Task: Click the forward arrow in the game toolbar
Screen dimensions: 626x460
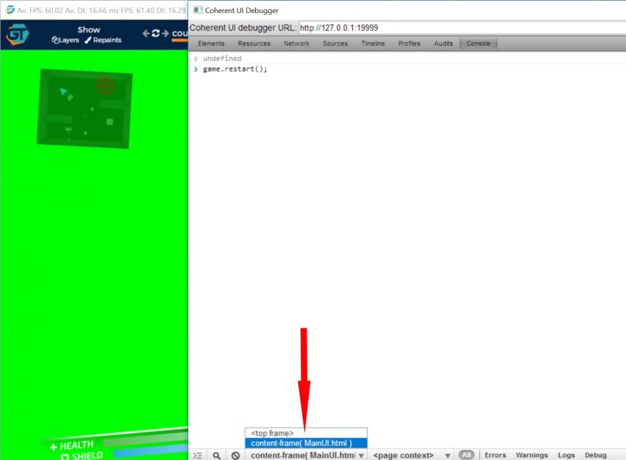Action: (x=165, y=33)
